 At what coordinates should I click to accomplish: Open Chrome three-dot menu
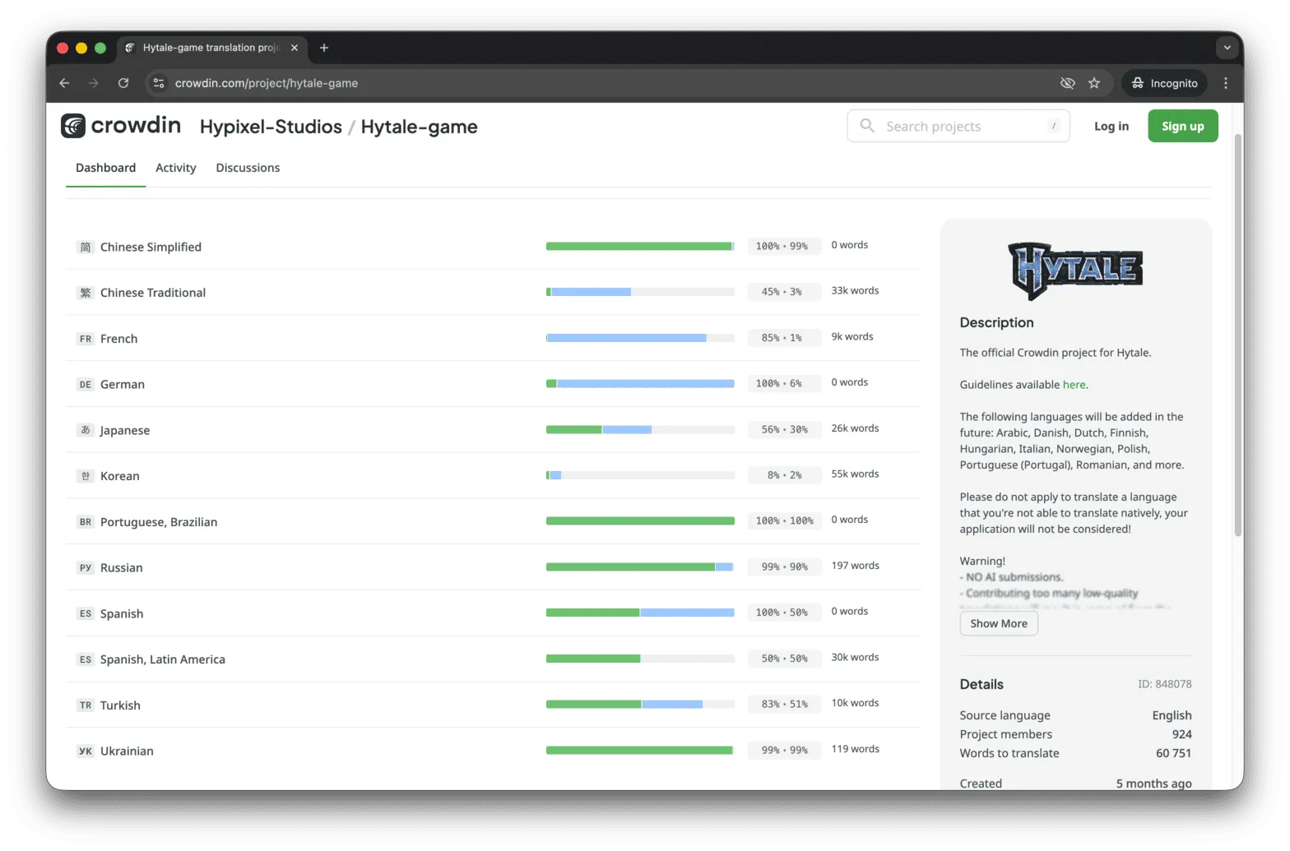coord(1226,83)
